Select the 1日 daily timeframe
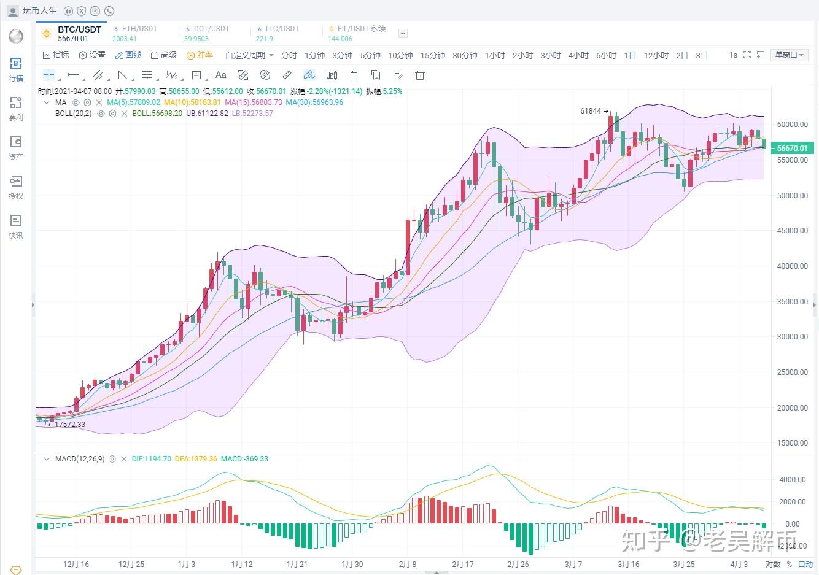 coord(630,55)
